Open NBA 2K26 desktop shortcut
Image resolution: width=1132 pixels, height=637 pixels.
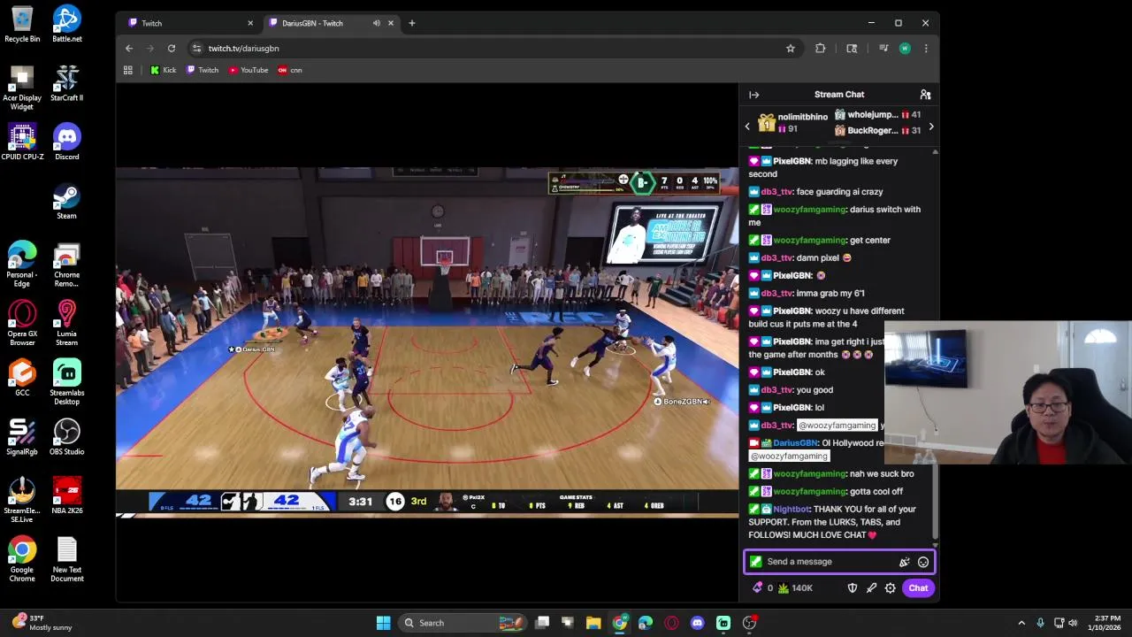coord(67,496)
